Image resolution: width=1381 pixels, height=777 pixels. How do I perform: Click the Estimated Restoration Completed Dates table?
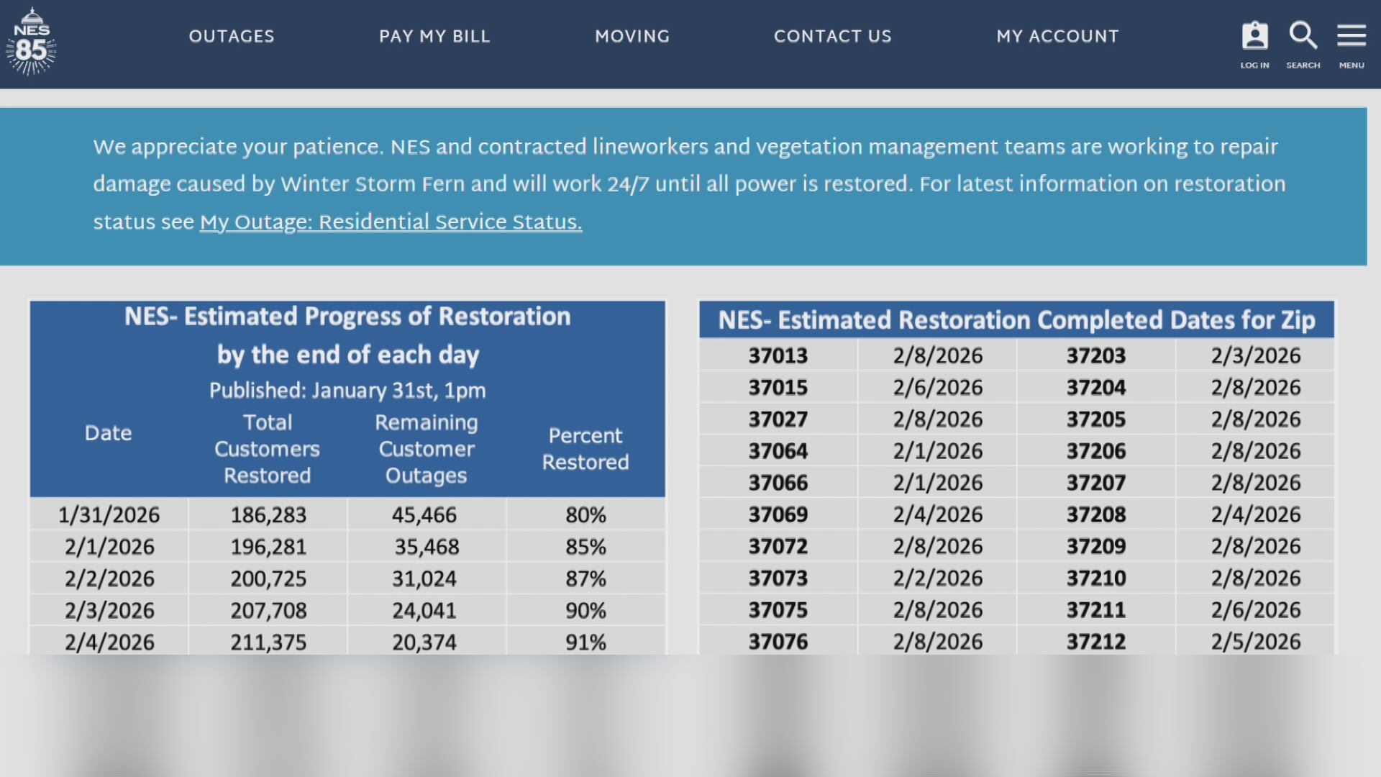point(1016,319)
